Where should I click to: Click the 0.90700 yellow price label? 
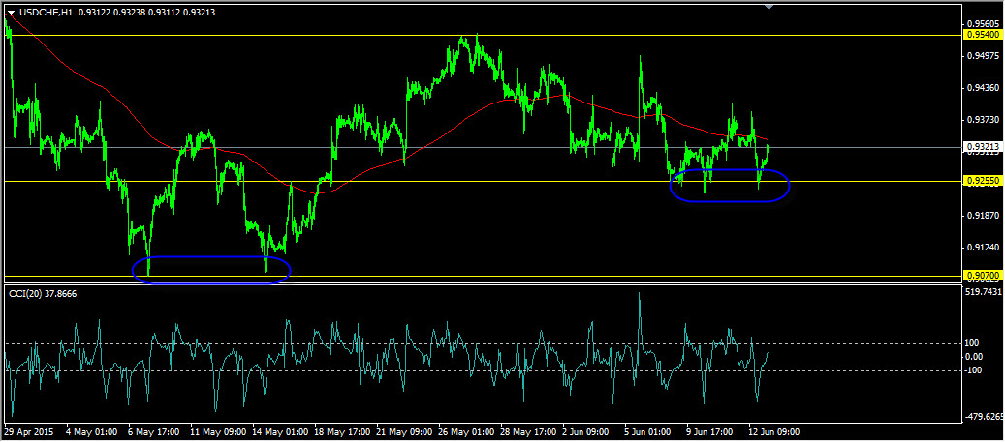(984, 276)
